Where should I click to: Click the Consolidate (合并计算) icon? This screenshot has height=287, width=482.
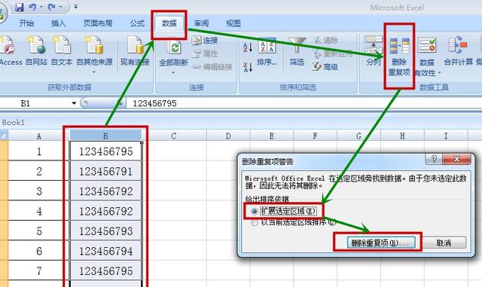(x=458, y=45)
